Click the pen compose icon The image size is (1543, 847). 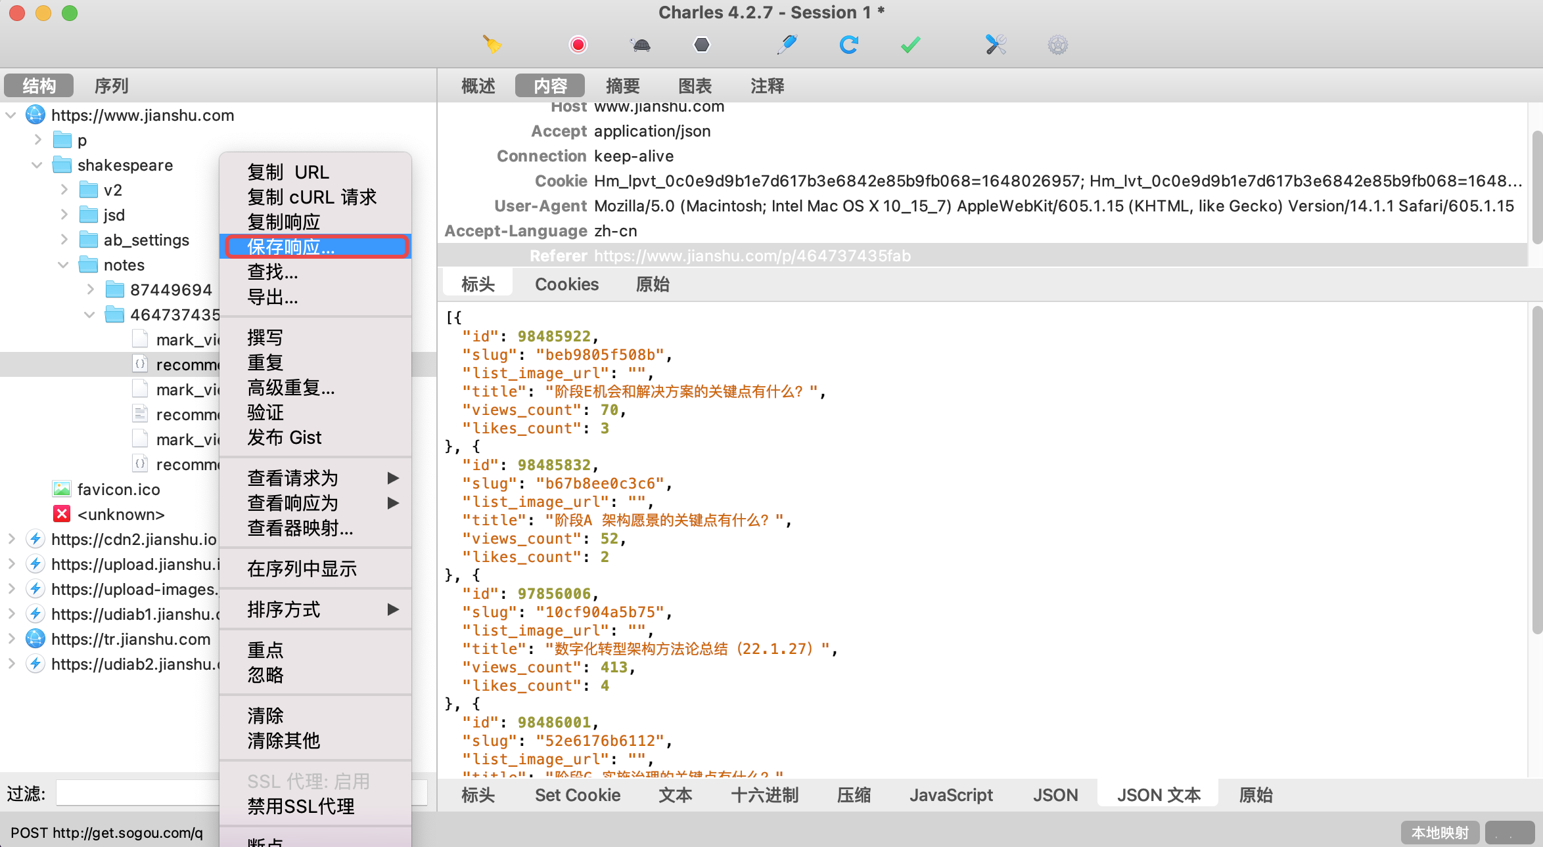point(787,45)
